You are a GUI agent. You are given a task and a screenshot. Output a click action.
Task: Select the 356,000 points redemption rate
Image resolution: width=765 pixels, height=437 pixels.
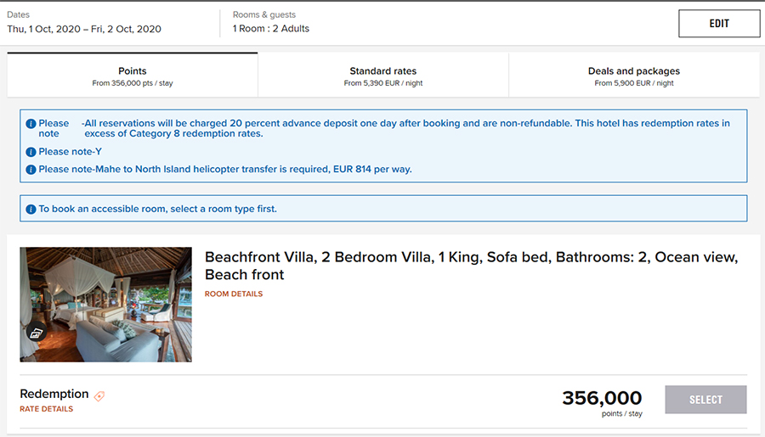(x=705, y=400)
